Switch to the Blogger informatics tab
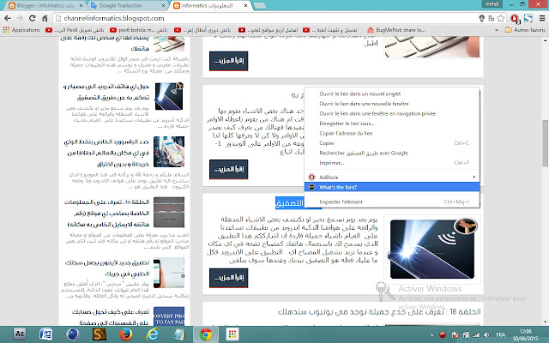 pyautogui.click(x=46, y=6)
